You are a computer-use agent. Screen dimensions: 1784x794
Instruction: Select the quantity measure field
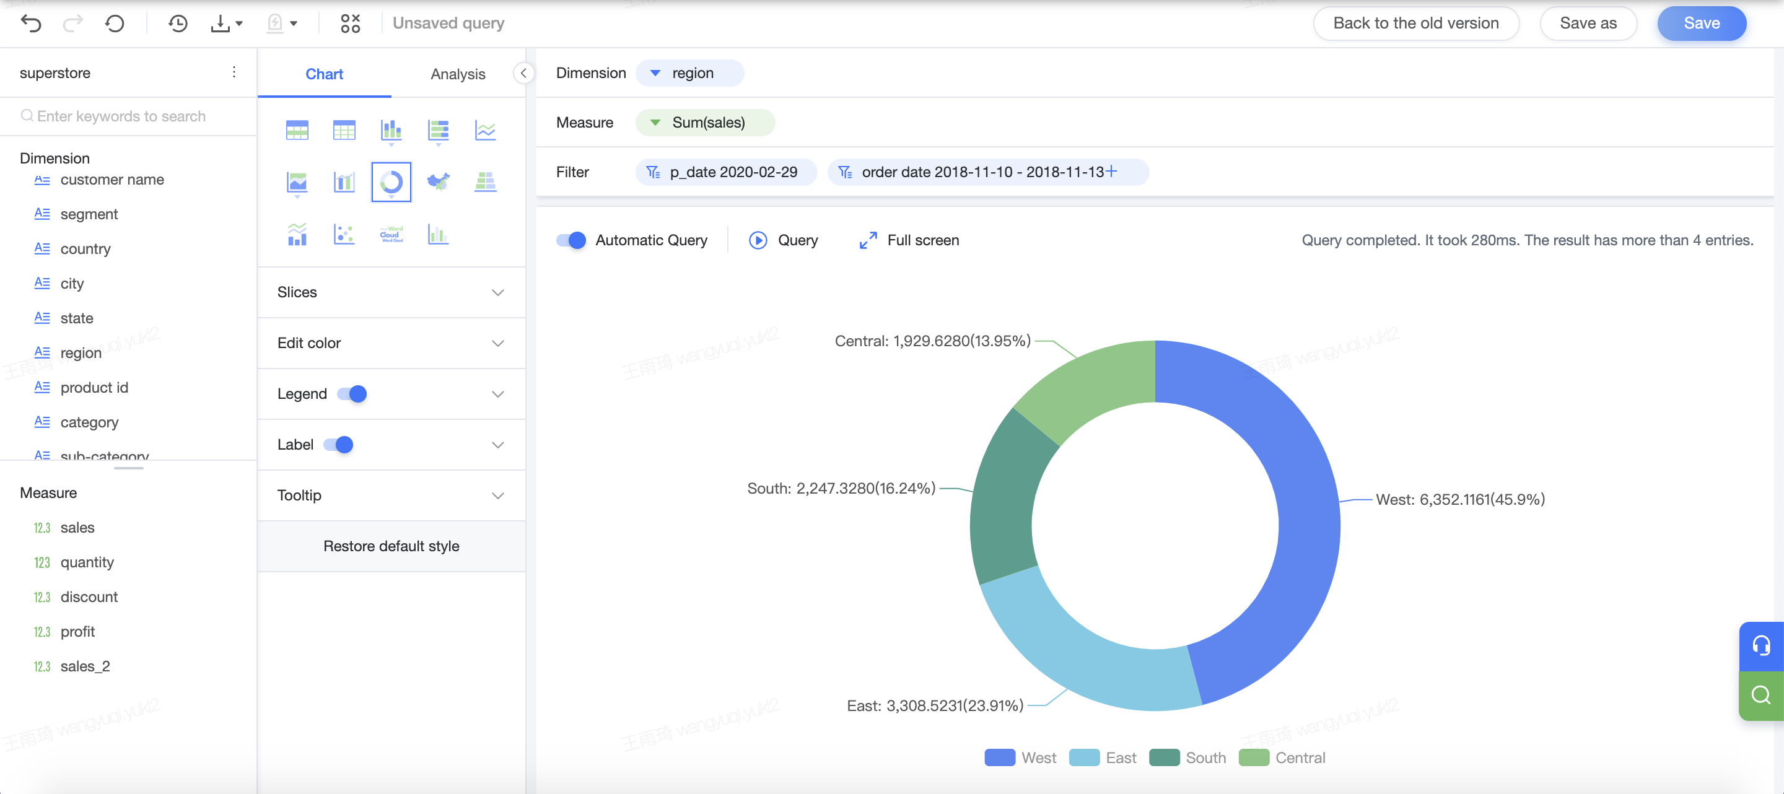(x=87, y=562)
